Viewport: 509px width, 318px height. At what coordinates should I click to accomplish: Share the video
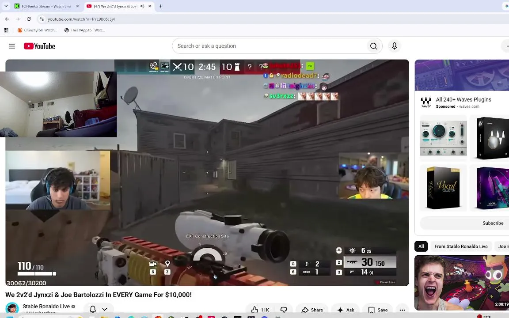[312, 310]
